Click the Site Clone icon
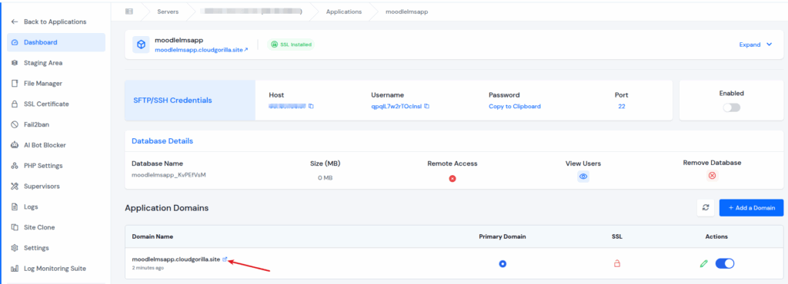The height and width of the screenshot is (284, 788). (15, 227)
